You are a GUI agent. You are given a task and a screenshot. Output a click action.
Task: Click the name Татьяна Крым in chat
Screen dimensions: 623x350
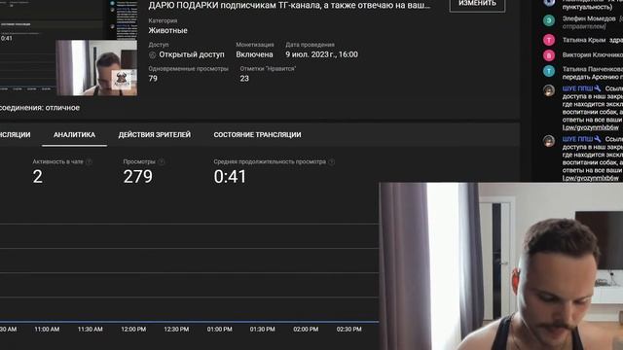coord(584,40)
